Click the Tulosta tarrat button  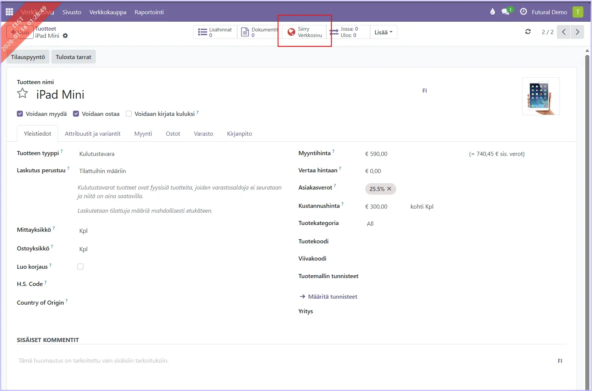(73, 57)
